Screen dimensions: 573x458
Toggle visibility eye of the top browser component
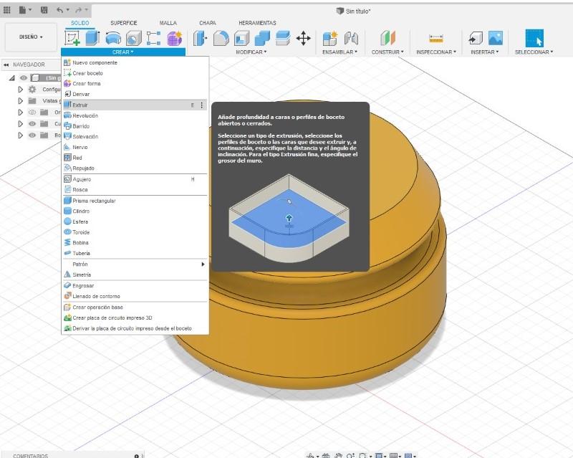[x=24, y=78]
